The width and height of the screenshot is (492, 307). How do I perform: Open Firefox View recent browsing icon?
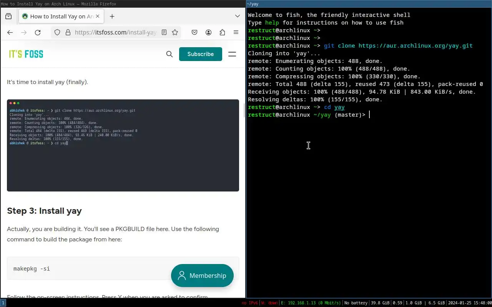pos(8,17)
